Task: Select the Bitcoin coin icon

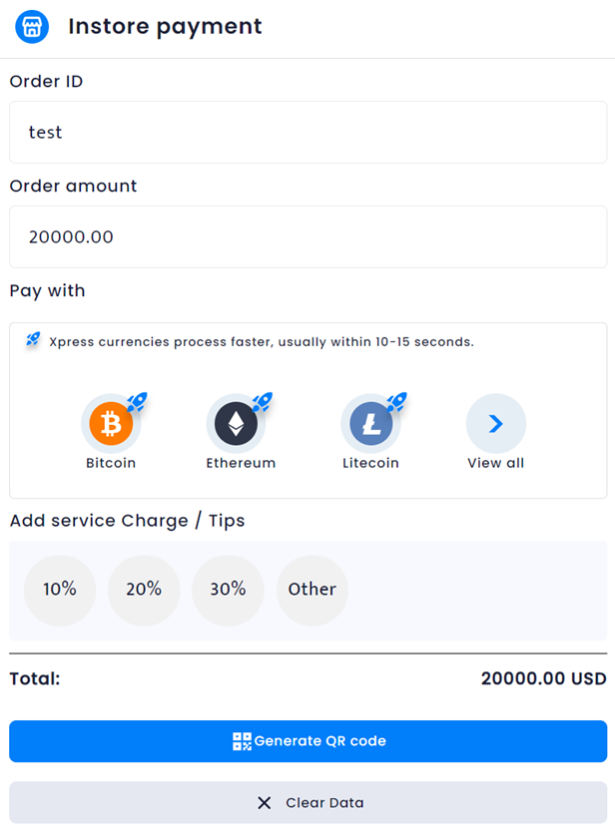Action: click(x=111, y=424)
